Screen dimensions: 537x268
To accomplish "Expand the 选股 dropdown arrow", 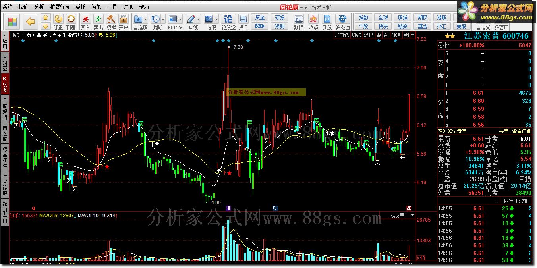I will coord(216,19).
